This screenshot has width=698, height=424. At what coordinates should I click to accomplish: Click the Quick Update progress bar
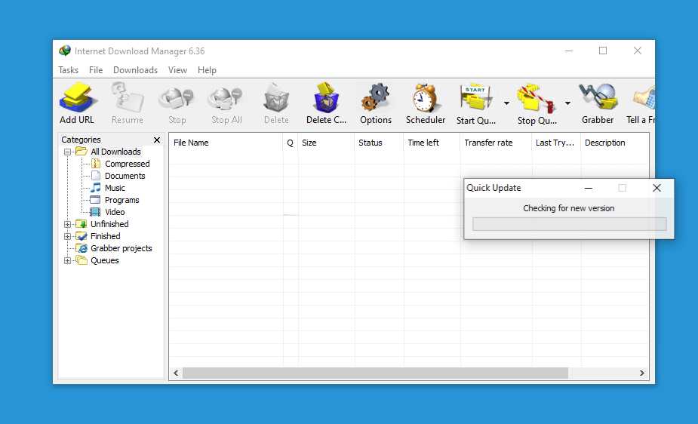tap(570, 224)
